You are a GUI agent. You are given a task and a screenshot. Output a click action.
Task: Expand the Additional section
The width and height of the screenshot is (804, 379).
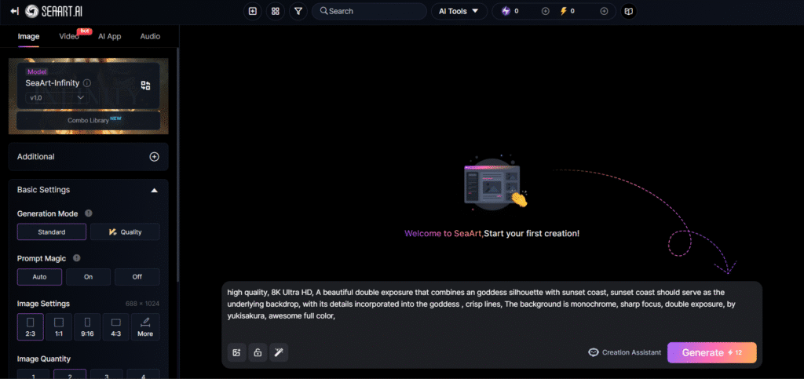point(154,156)
